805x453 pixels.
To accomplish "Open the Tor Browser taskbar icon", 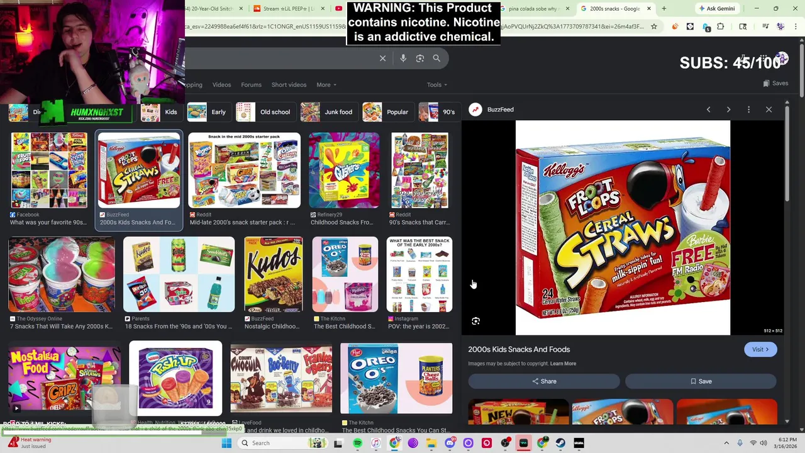I will 413,443.
